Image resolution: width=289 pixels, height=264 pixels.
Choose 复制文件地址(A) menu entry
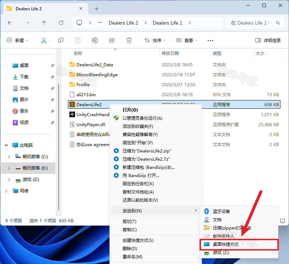pyautogui.click(x=156, y=192)
